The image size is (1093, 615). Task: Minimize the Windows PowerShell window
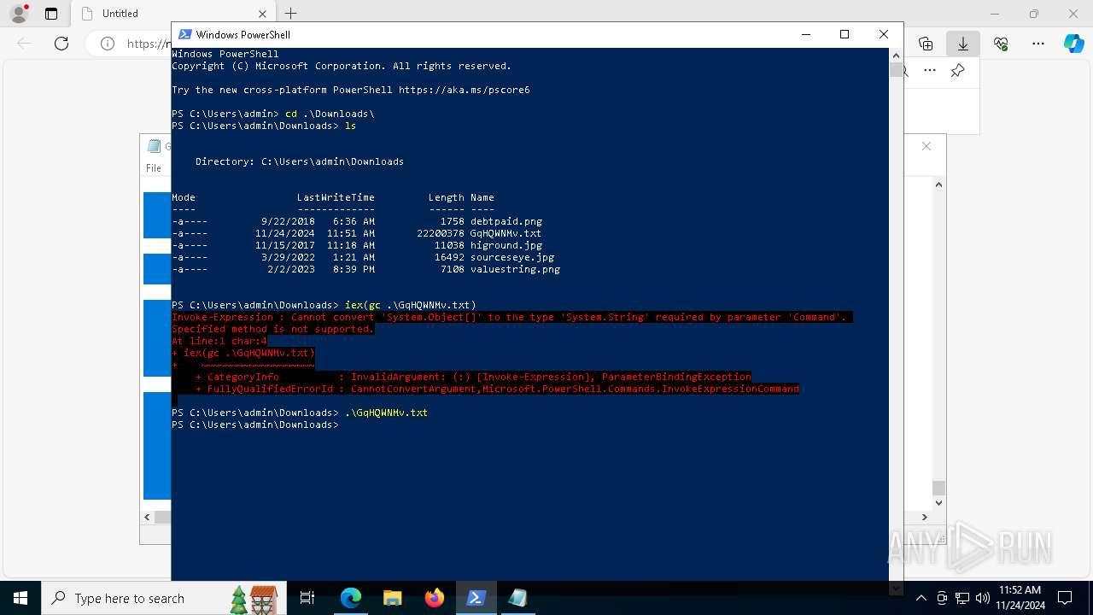(806, 34)
